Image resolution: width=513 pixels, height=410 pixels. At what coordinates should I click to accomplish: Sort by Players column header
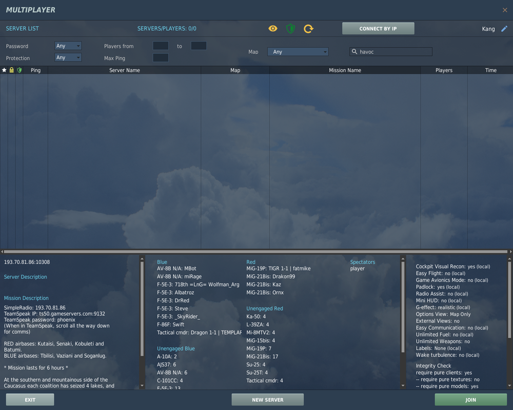[x=444, y=70]
